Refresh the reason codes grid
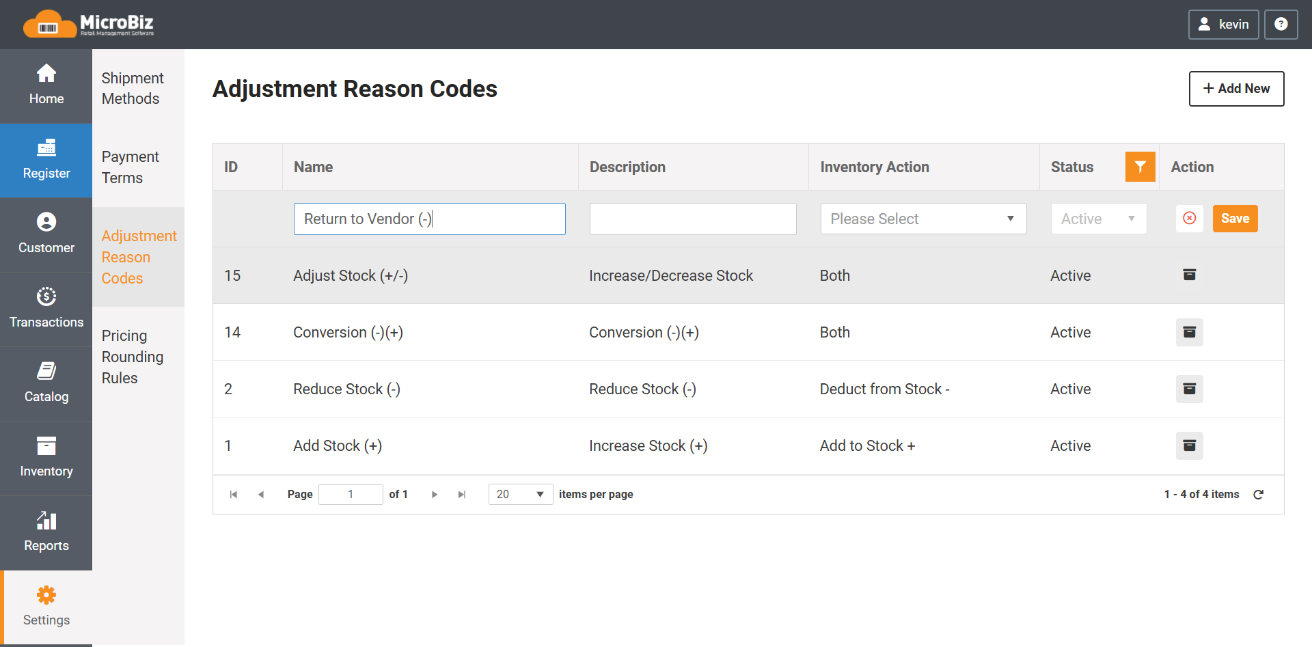The width and height of the screenshot is (1312, 647). 1259,494
